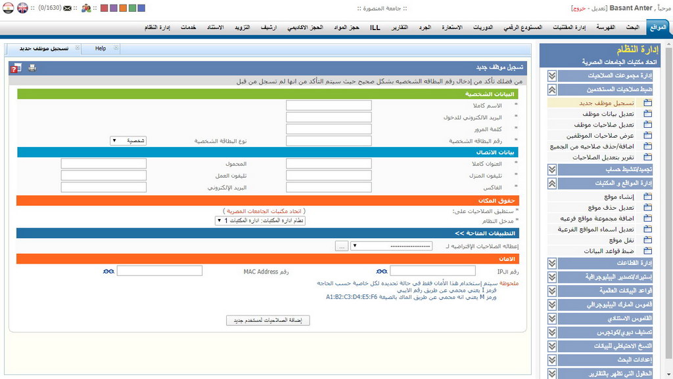Expand إعدادات البحث section
Viewport: 673px width, 379px height.
tap(552, 360)
